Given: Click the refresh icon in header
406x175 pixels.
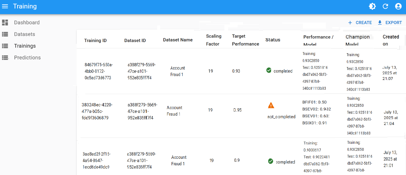Looking at the screenshot, I should coord(385,6).
